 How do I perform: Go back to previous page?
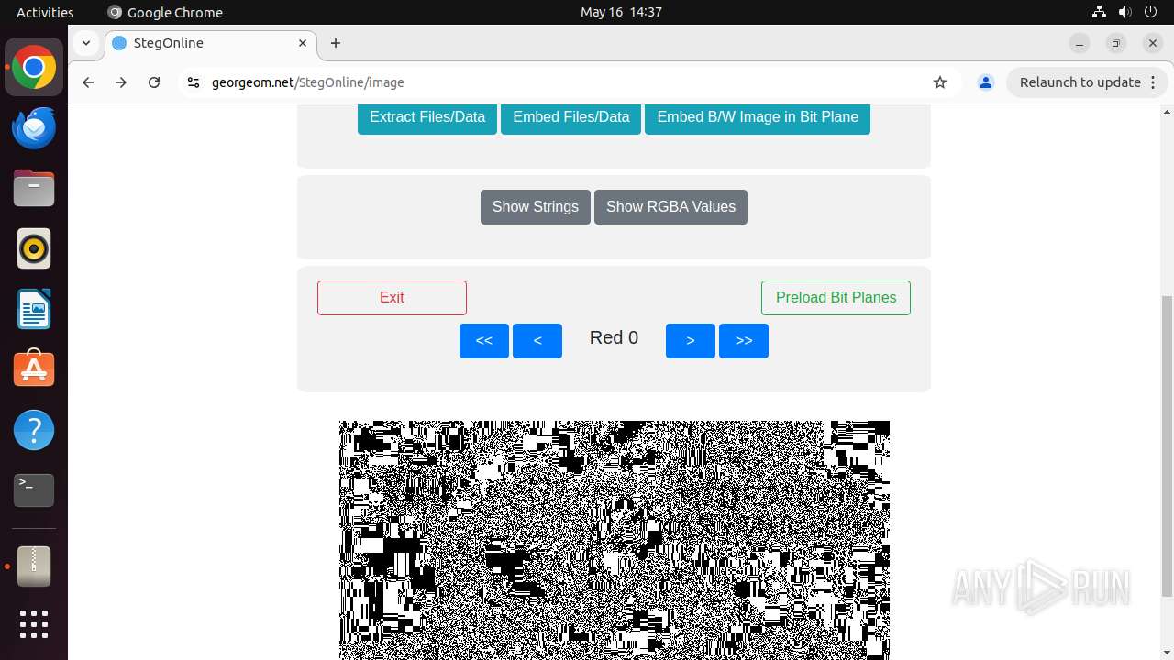point(88,82)
